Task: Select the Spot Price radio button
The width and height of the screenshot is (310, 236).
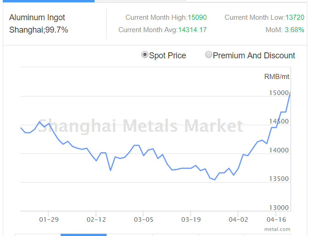Action: coord(145,55)
